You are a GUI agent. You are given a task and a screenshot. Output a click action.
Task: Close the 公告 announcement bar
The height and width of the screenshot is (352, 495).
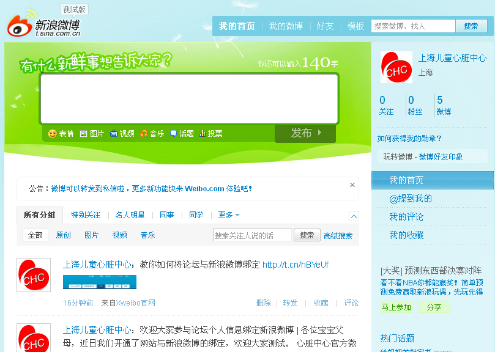click(x=352, y=185)
